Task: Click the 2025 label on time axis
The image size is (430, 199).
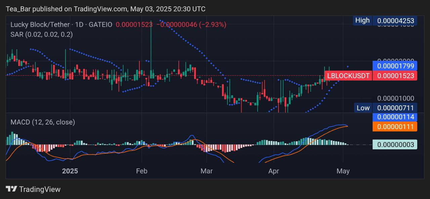Action: tap(70, 171)
